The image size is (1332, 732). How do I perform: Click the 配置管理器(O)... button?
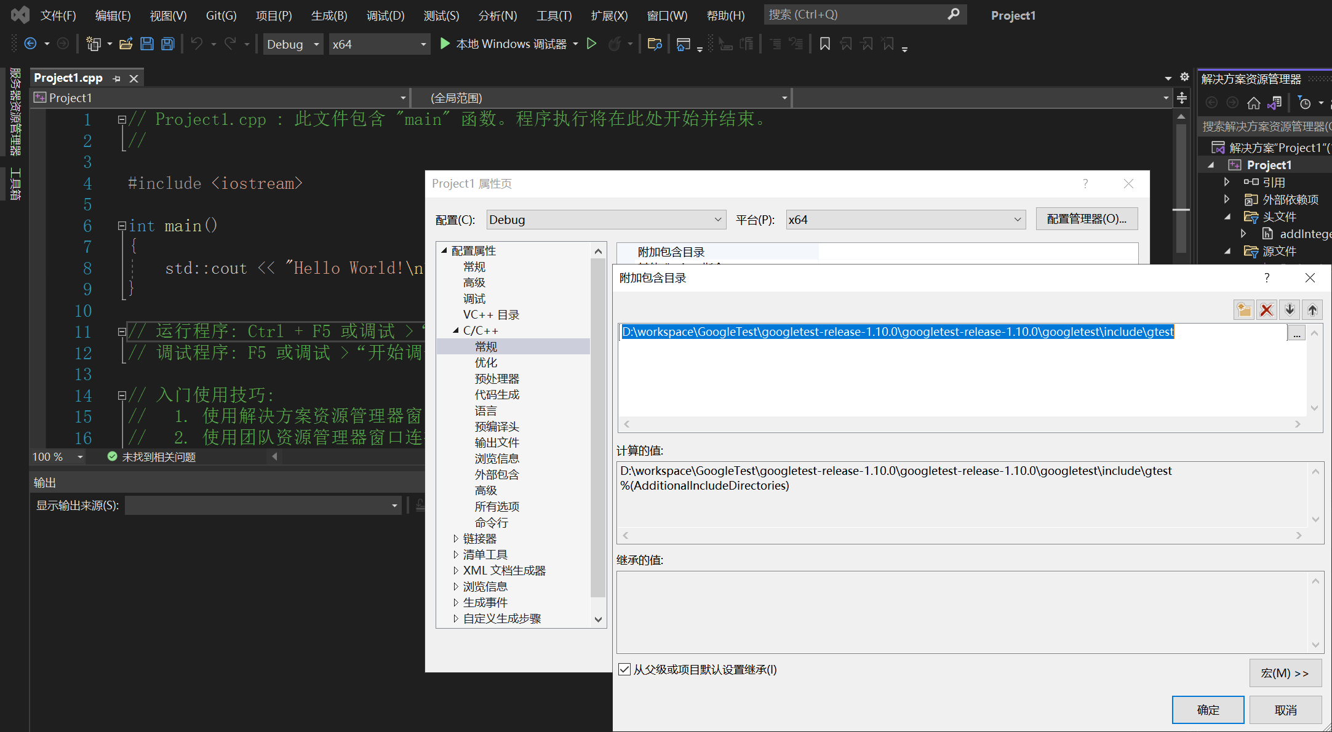[x=1087, y=219]
